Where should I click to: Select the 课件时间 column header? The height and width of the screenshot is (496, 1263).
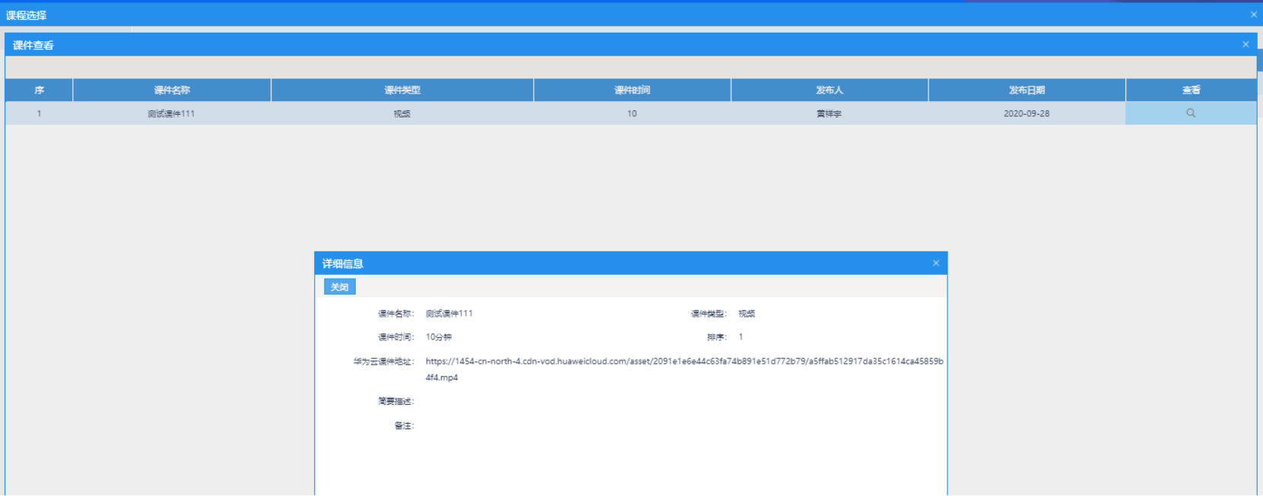632,90
